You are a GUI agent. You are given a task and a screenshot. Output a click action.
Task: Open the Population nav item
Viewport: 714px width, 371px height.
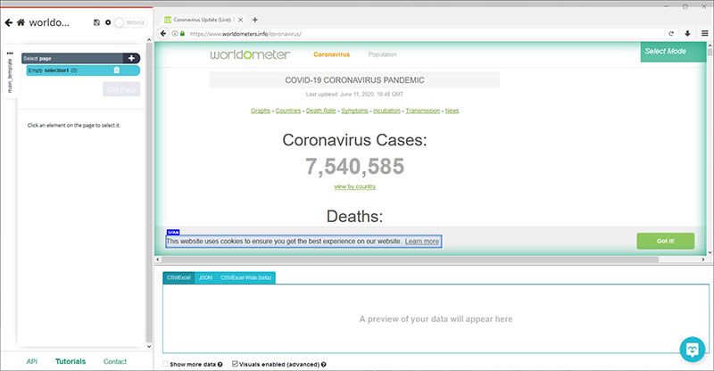pyautogui.click(x=383, y=54)
